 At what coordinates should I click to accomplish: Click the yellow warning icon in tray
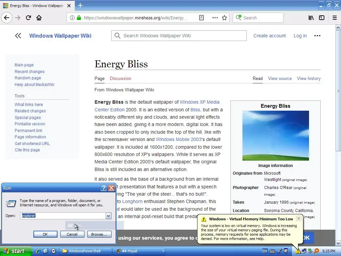pyautogui.click(x=298, y=251)
